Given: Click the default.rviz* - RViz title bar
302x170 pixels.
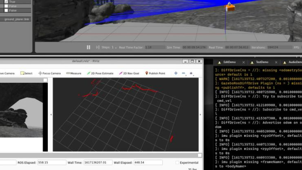Looking at the screenshot, I should tap(86, 61).
